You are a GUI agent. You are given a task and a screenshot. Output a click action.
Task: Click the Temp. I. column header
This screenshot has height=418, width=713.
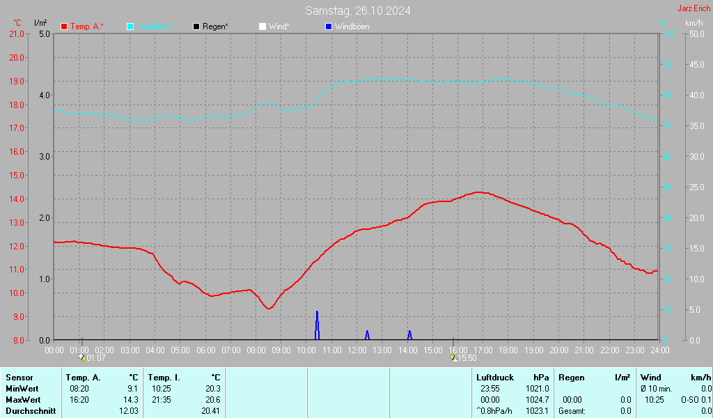click(x=164, y=378)
